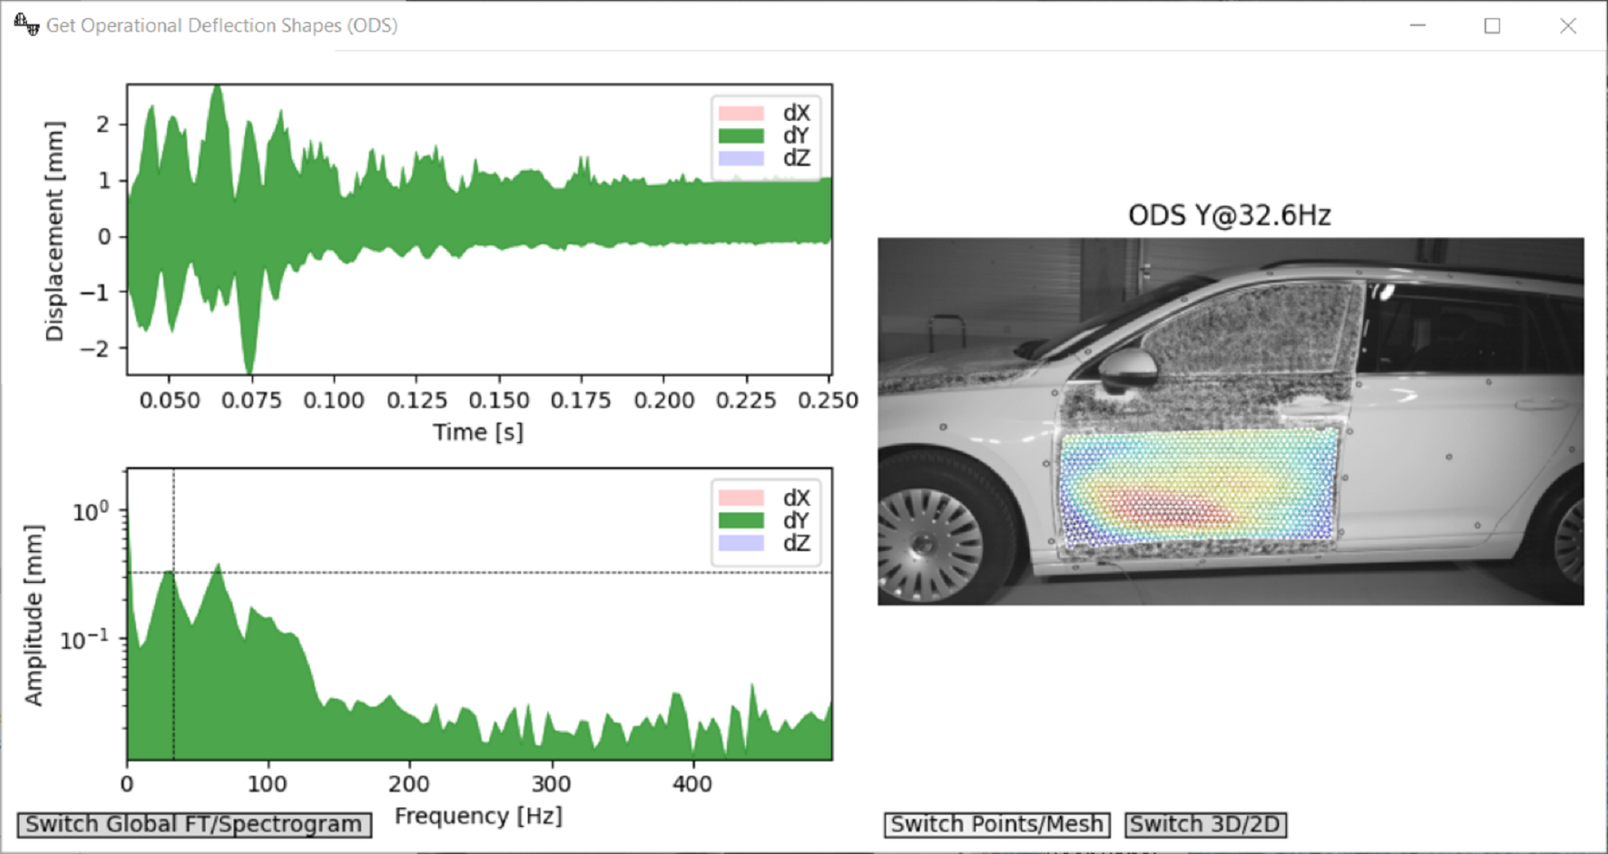Click pink dX swatch in displacement plot legend

pyautogui.click(x=741, y=113)
